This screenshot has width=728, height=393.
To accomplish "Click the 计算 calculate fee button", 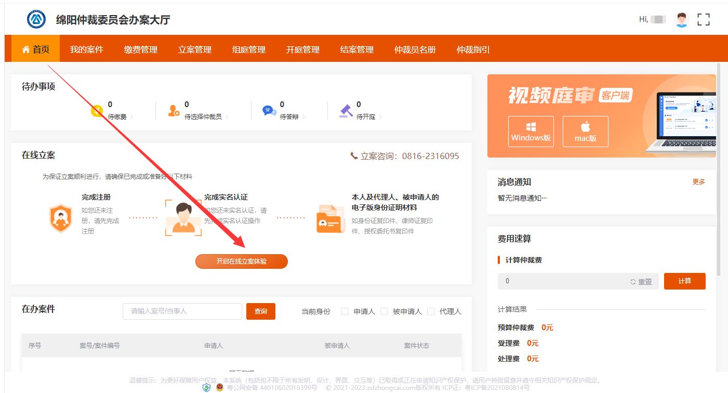I will 684,281.
